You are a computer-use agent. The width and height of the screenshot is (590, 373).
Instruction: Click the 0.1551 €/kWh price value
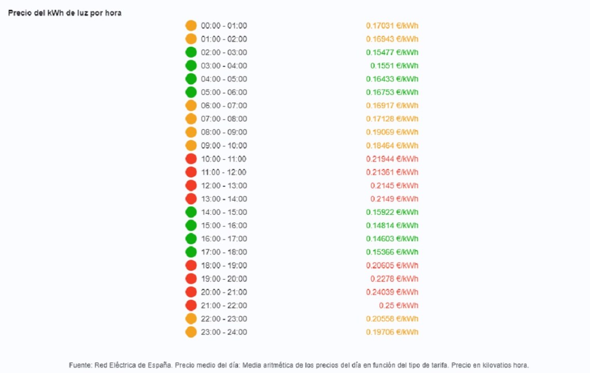tap(394, 66)
